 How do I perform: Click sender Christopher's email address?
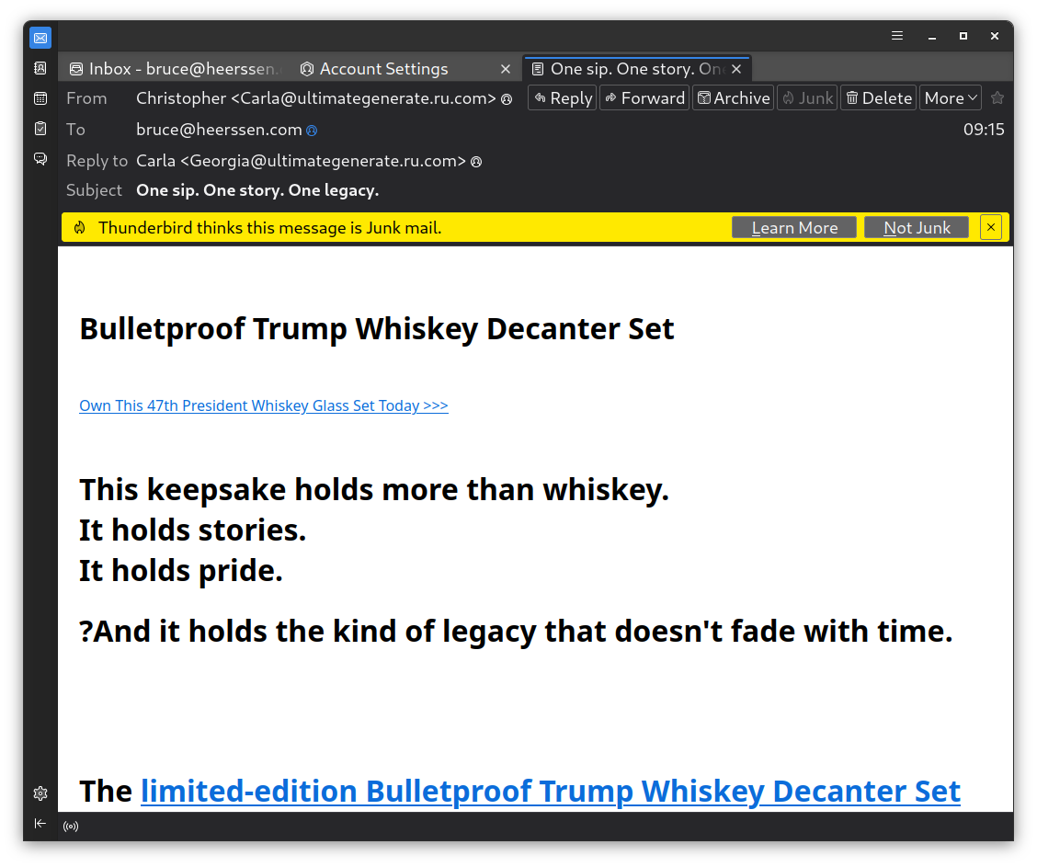tap(316, 98)
